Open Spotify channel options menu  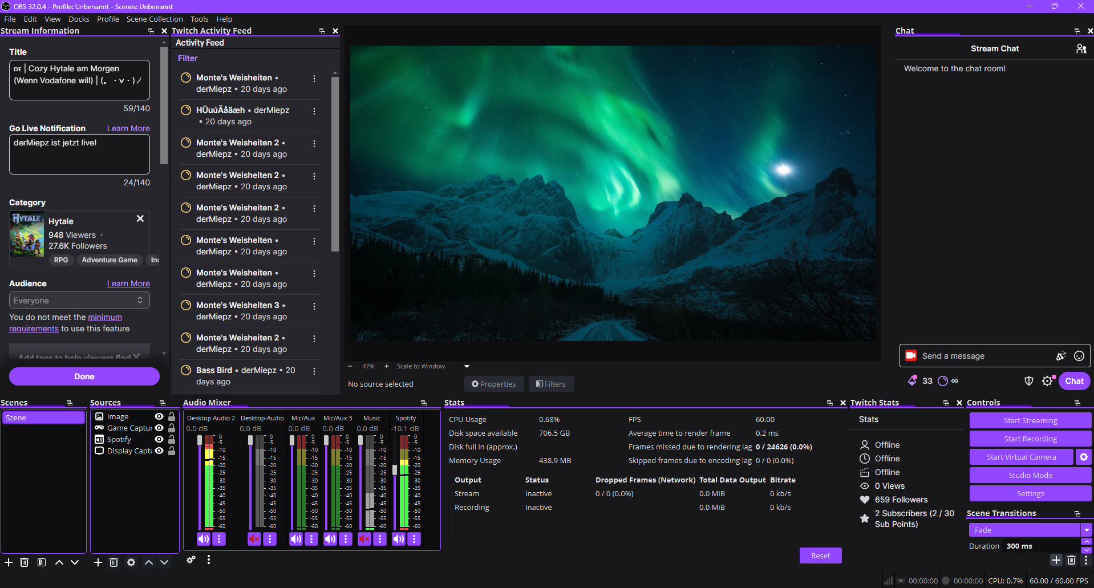pos(415,539)
